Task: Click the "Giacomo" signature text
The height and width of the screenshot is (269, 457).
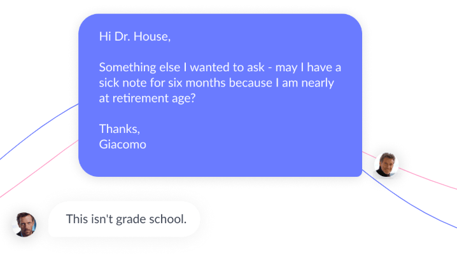Action: [123, 144]
